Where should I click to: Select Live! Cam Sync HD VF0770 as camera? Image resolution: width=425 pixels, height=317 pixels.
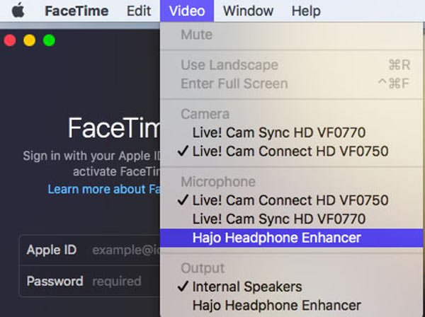tap(291, 132)
